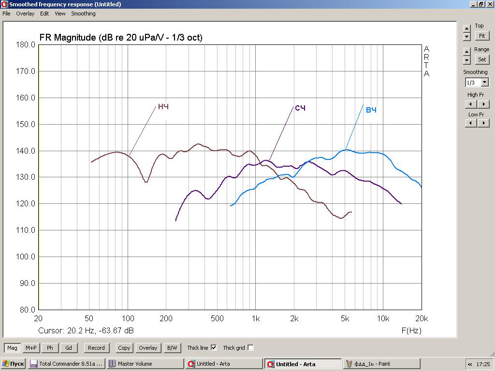The image size is (495, 371).
Task: Click the Cursor readout text
Action: click(86, 330)
